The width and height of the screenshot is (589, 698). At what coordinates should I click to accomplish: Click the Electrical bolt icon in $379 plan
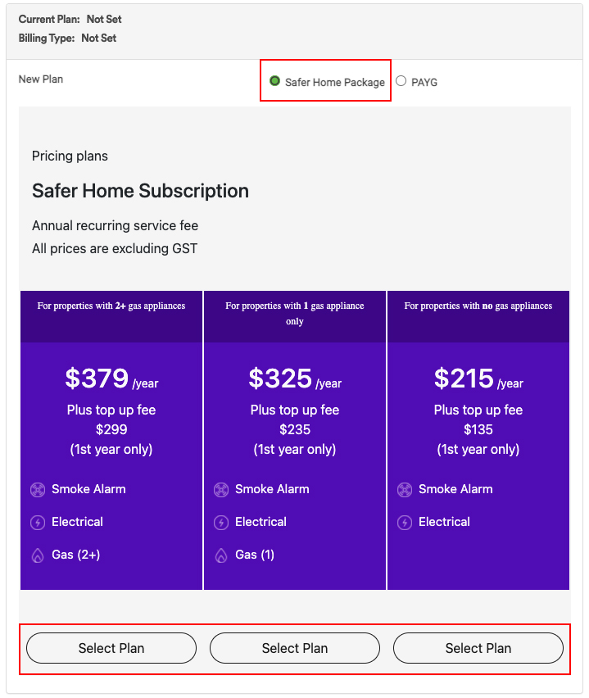coord(38,522)
